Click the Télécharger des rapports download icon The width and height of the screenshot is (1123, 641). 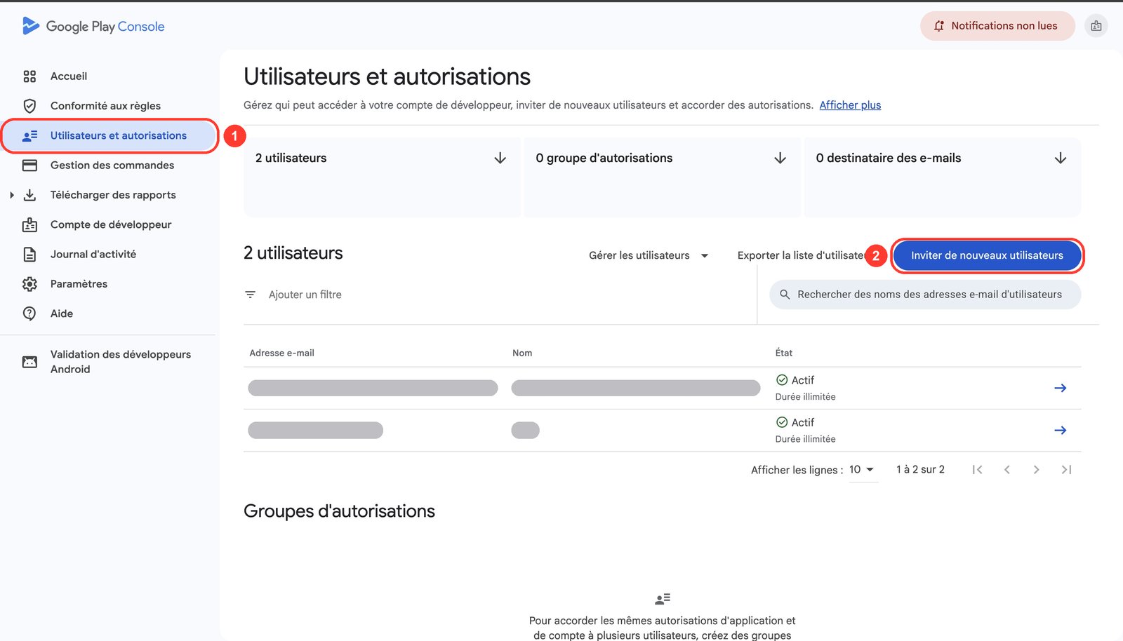click(29, 195)
